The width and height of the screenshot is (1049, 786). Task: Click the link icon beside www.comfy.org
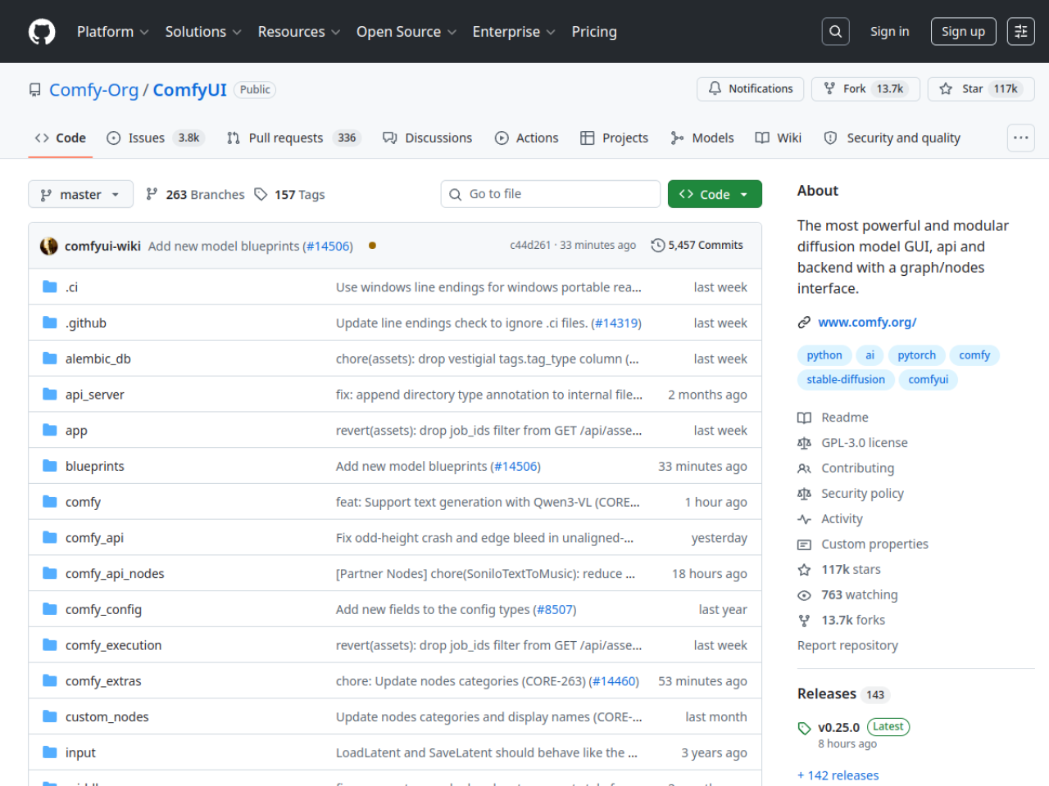tap(804, 323)
